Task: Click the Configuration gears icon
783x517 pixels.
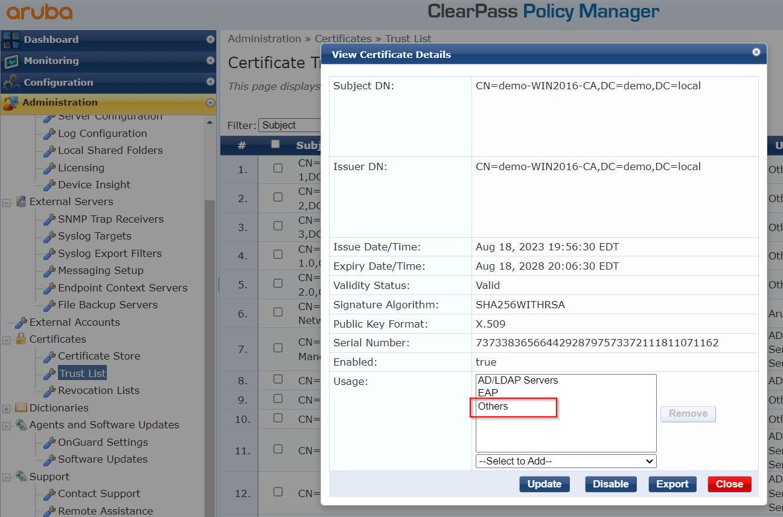Action: [x=11, y=83]
